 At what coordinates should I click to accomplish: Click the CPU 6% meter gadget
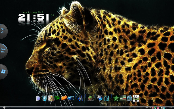pos(3,31)
